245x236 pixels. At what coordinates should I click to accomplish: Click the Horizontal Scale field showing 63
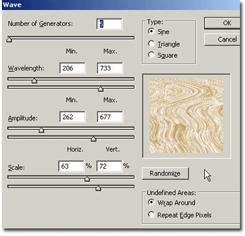71,166
